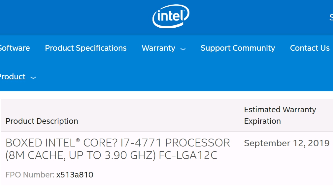The width and height of the screenshot is (333, 187).
Task: Open the Support Community page
Action: click(x=238, y=48)
